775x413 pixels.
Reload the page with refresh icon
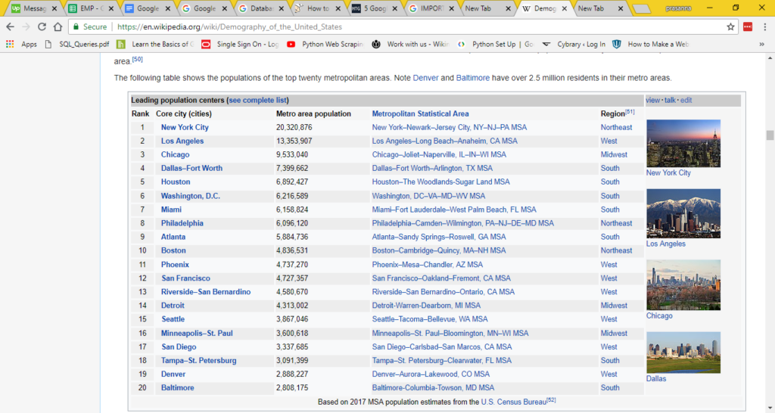(42, 26)
